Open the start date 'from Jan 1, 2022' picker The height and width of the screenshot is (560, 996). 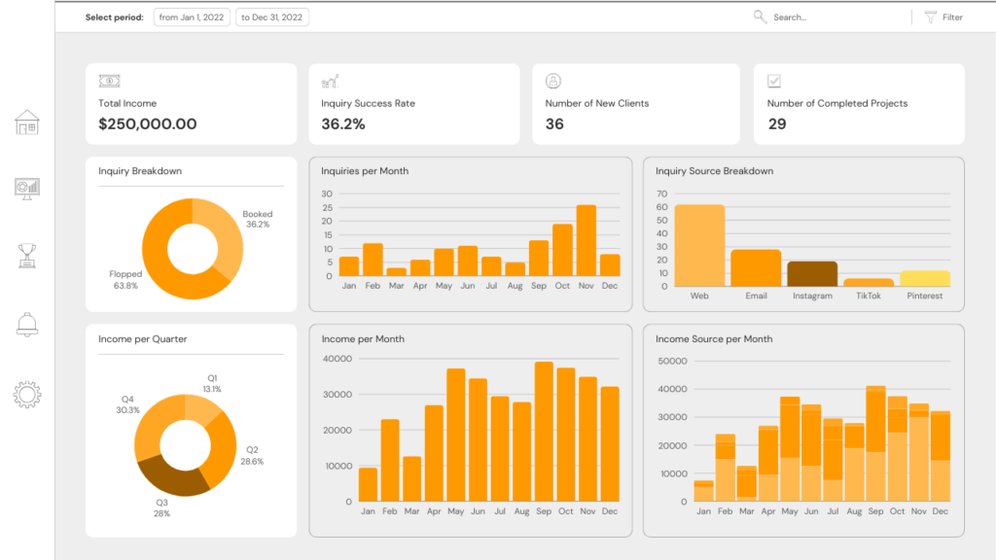coord(192,17)
